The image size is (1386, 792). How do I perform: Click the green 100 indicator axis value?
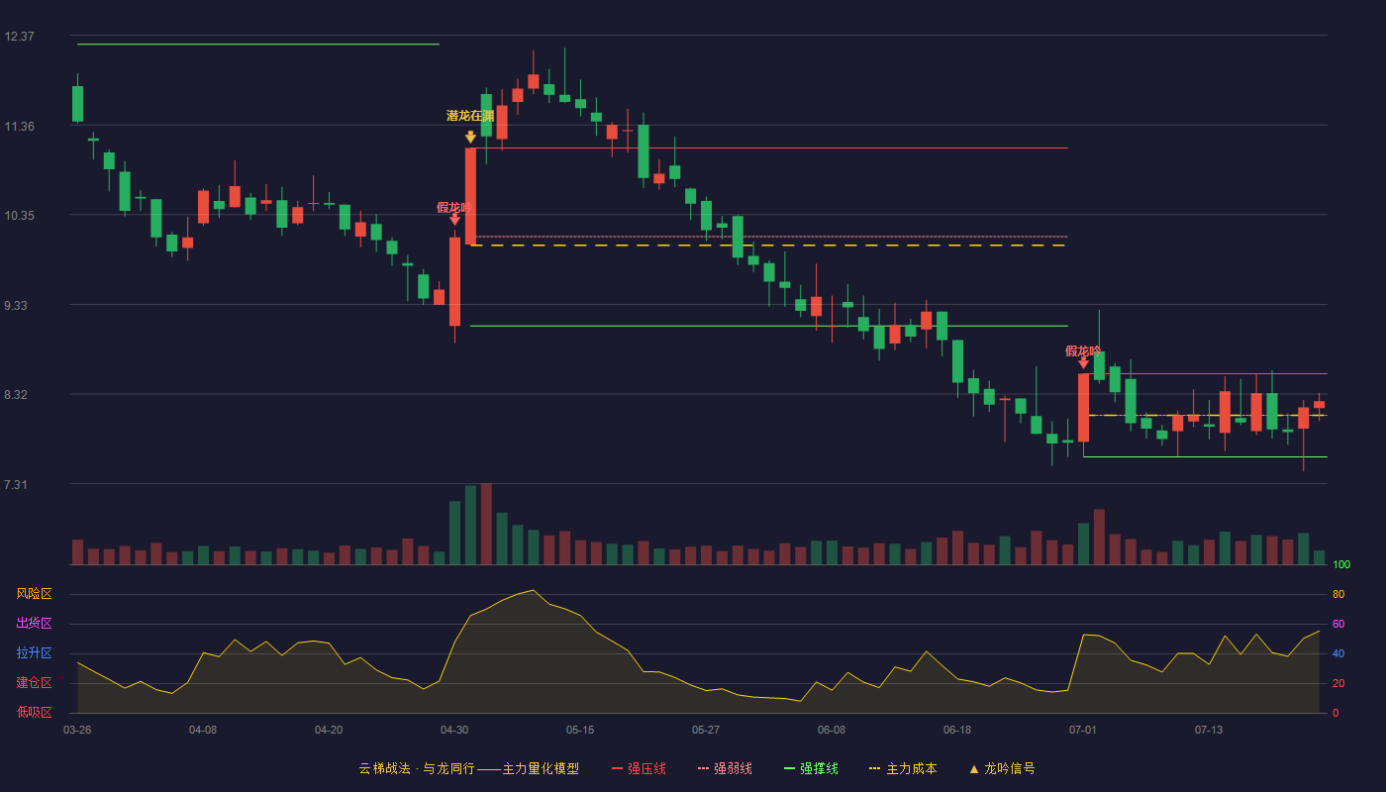tap(1341, 564)
